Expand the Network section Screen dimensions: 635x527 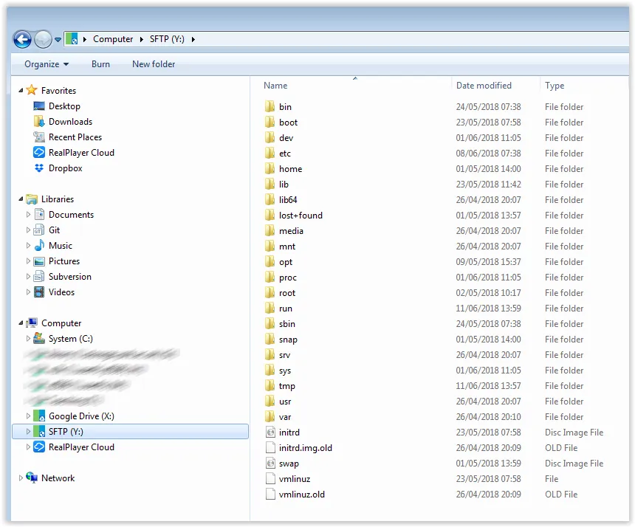pyautogui.click(x=21, y=478)
